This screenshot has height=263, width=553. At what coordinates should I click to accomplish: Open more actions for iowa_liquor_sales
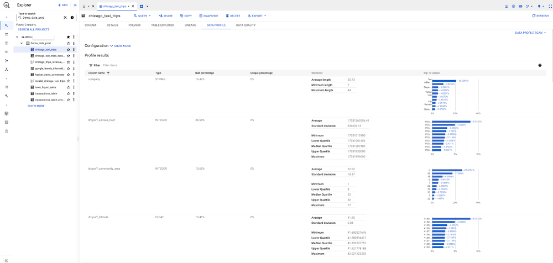pos(74,87)
